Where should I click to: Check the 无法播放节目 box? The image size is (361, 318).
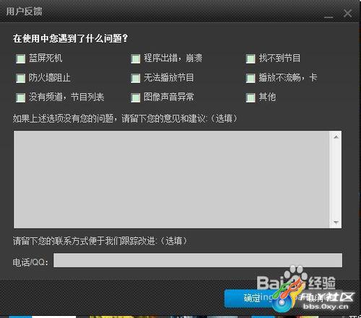136,78
